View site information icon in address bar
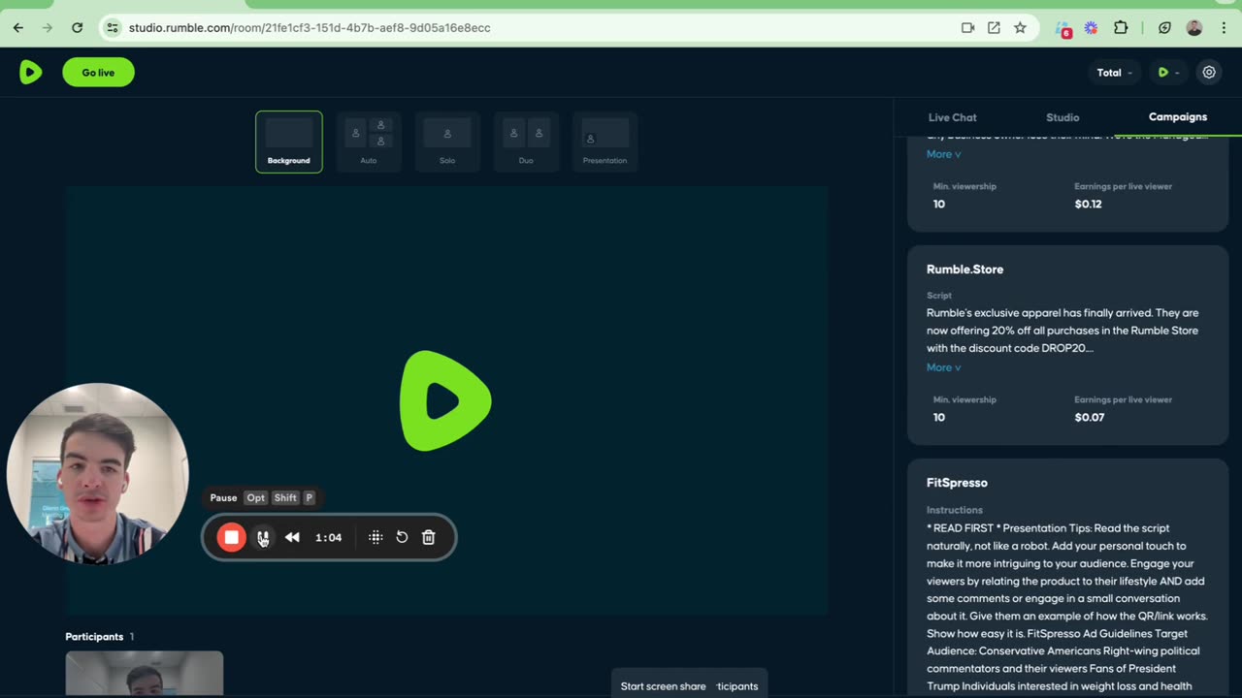Viewport: 1242px width, 698px height. pyautogui.click(x=113, y=28)
